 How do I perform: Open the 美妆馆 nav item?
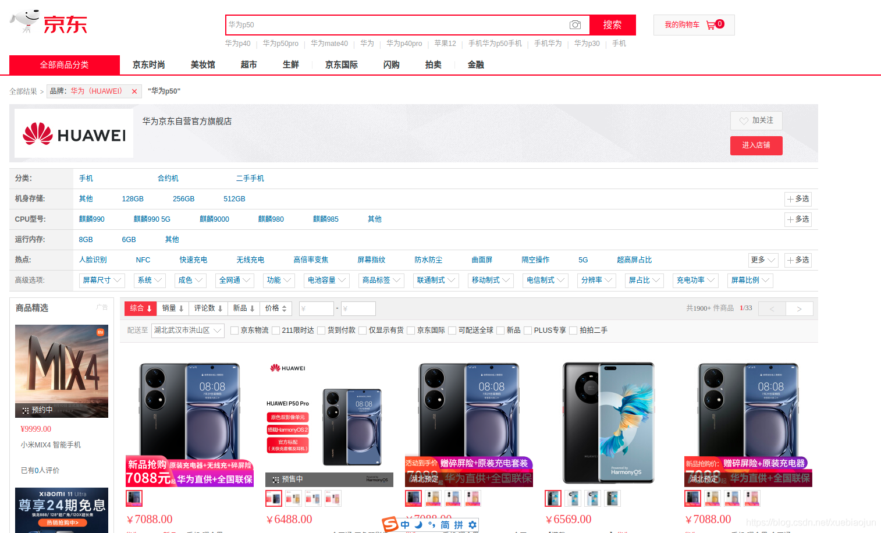click(x=203, y=65)
